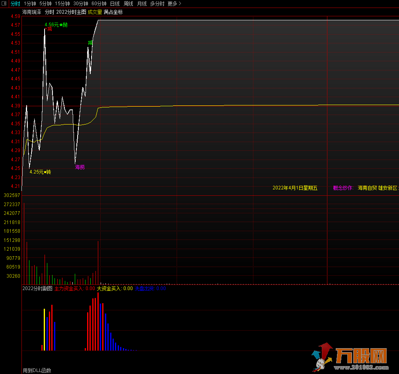Switch to 60分钟 period
The height and width of the screenshot is (374, 399).
(99, 4)
